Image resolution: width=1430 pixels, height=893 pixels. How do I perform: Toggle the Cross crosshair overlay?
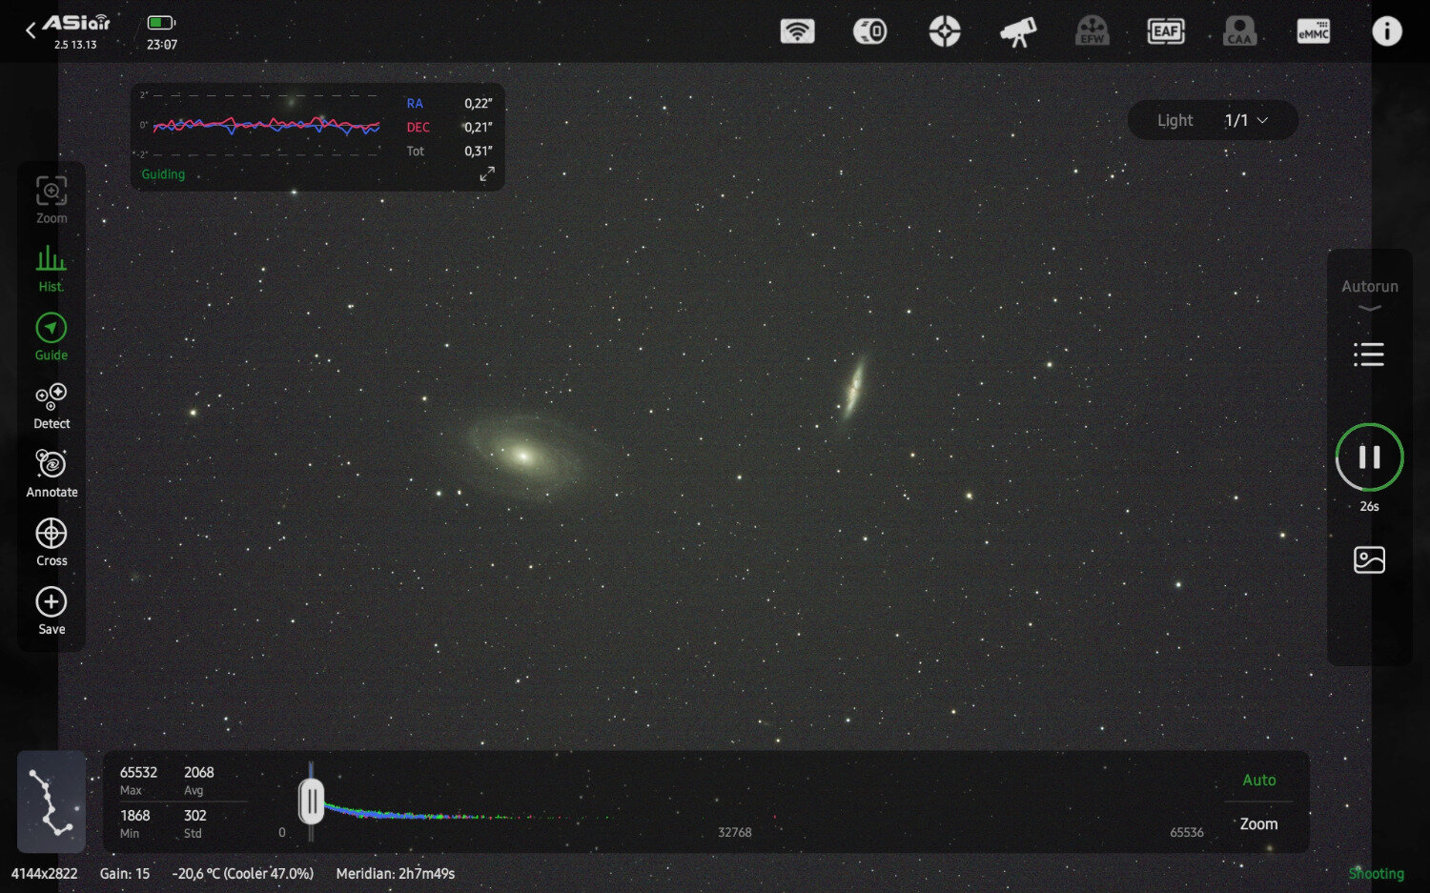[51, 543]
